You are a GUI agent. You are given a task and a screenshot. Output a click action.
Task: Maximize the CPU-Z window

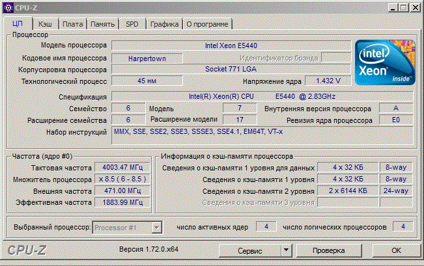[403, 8]
